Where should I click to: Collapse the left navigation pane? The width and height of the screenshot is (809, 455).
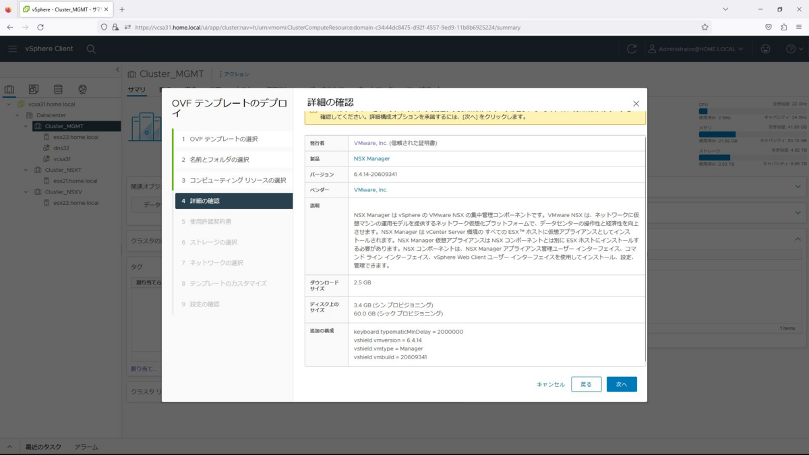(117, 70)
